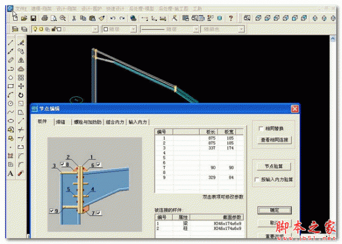
Task: Click the 板长 column header
Action: pyautogui.click(x=209, y=132)
